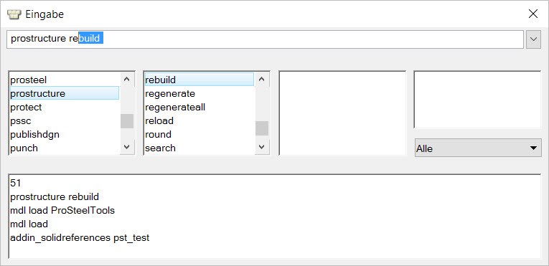Choose search in second command list
This screenshot has width=549, height=266.
tap(200, 148)
